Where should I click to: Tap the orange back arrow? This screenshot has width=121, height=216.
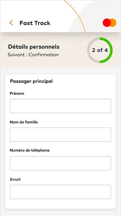pyautogui.click(x=11, y=23)
